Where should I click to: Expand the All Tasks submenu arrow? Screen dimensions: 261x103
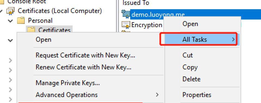pos(233,40)
